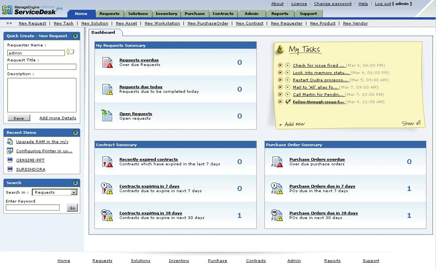Click the Open Requests document icon
The width and height of the screenshot is (436, 270).
pyautogui.click(x=106, y=115)
